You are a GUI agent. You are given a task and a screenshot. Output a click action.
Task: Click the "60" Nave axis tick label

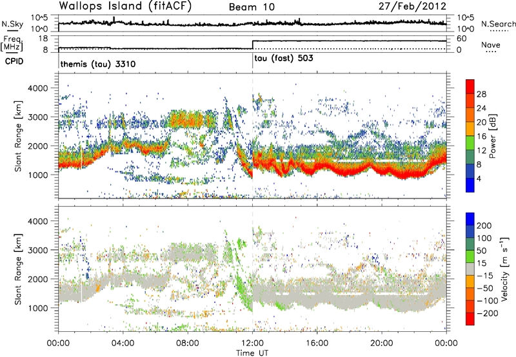pos(461,39)
